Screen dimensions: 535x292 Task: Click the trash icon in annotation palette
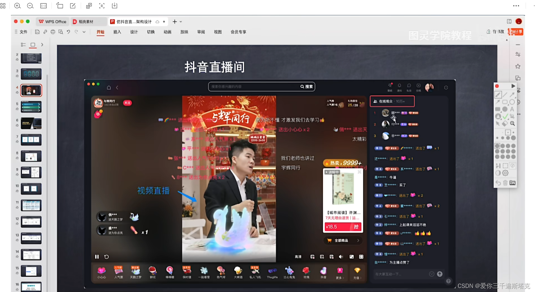[505, 183]
